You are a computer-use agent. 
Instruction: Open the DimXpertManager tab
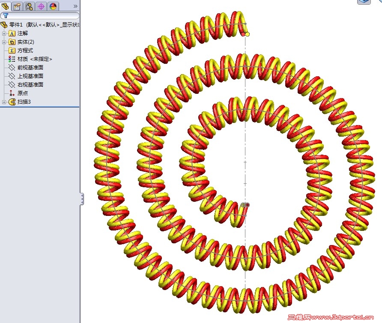point(41,6)
